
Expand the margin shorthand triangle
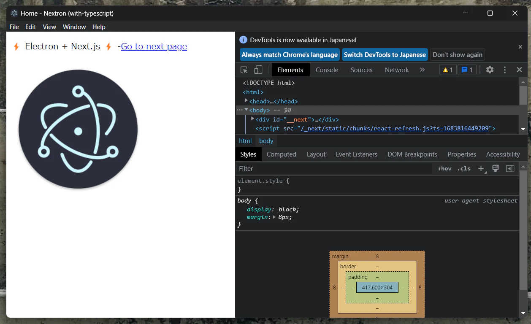(274, 217)
